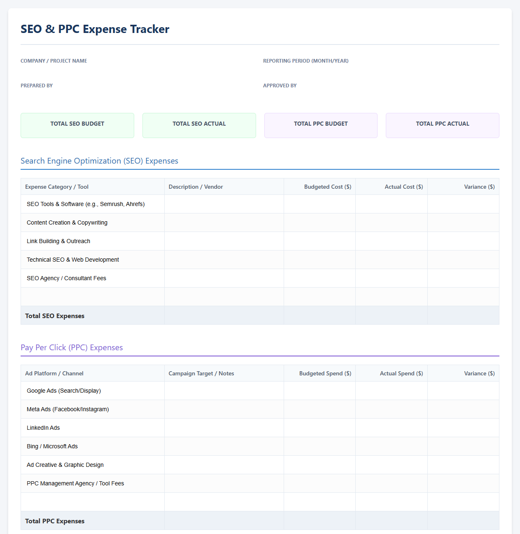Click Variance cell for Technical SEO row
This screenshot has width=520, height=534.
point(463,260)
